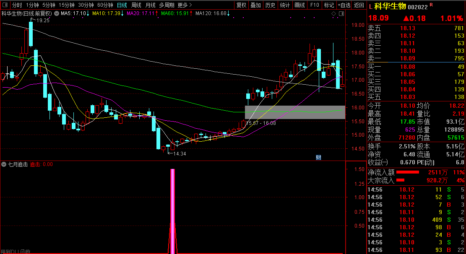Switch to the 分时 intraday tab

[17, 5]
